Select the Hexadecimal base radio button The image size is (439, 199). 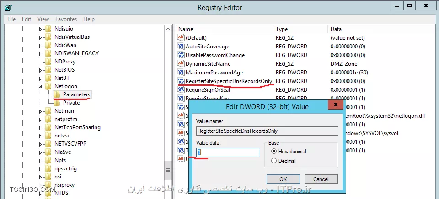274,152
